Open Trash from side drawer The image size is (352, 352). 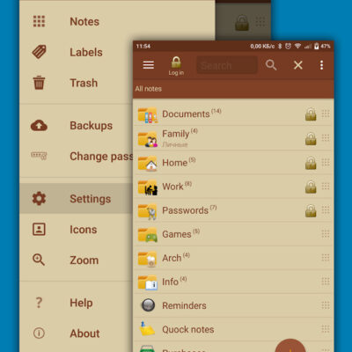77,83
